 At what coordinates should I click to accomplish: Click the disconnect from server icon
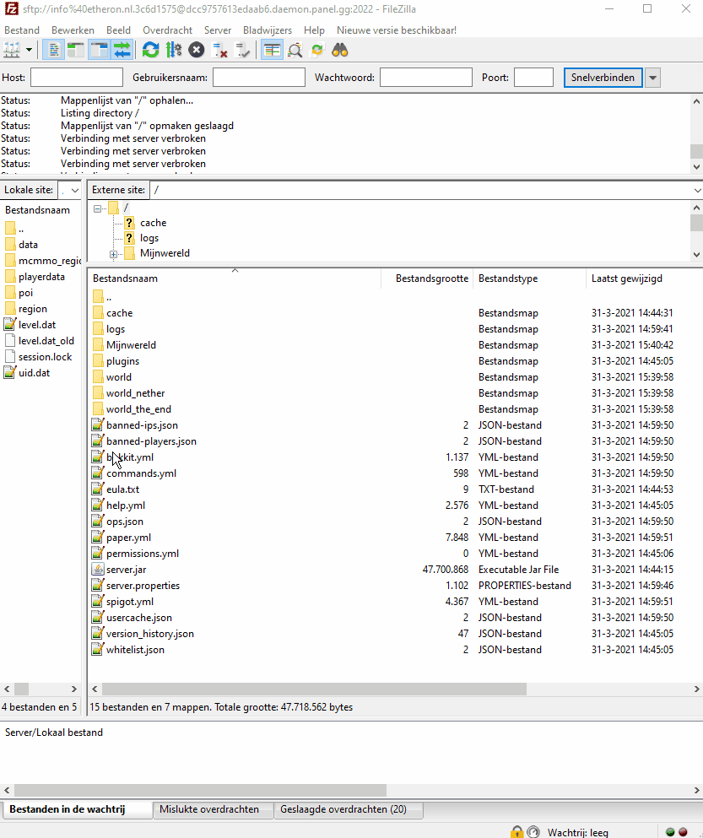coord(220,50)
